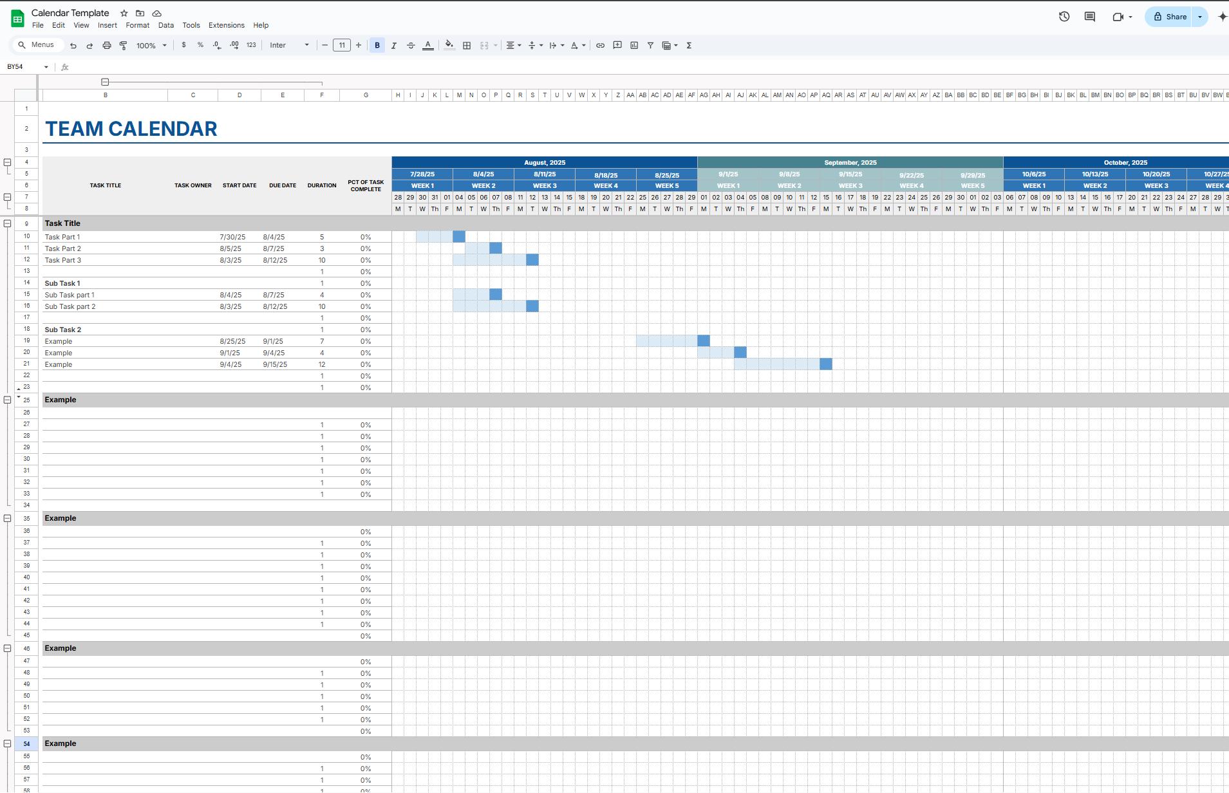
Task: Open version history clock icon
Action: click(1064, 17)
